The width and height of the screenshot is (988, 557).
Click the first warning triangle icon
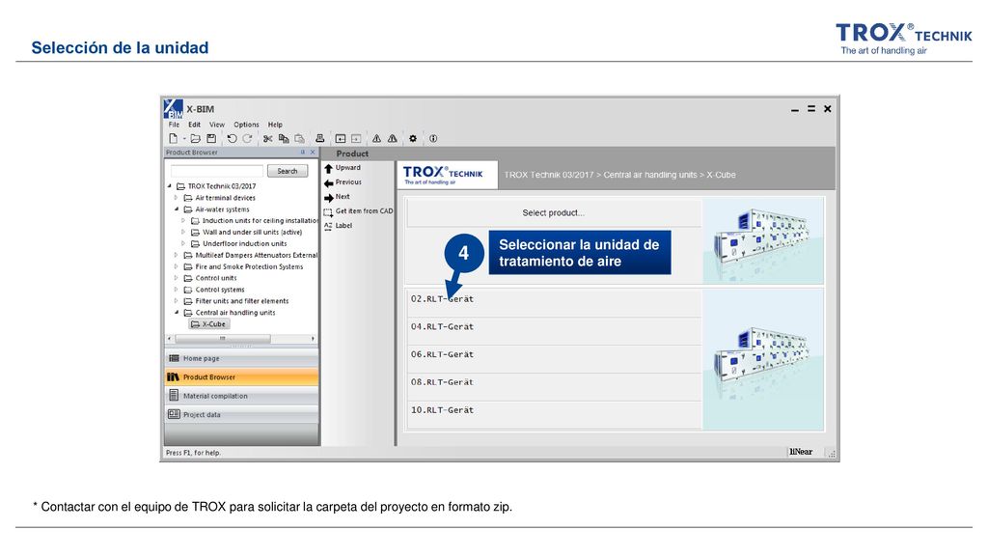tap(376, 139)
